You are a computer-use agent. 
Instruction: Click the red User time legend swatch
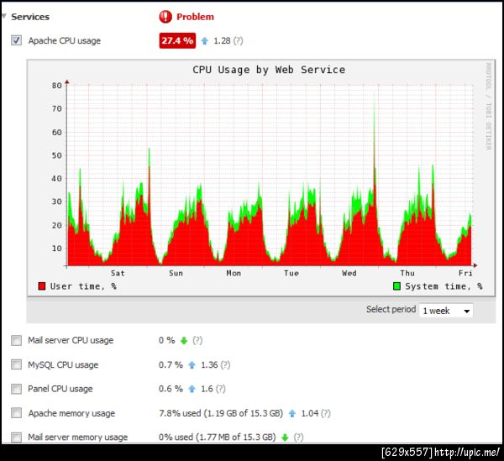tap(42, 286)
